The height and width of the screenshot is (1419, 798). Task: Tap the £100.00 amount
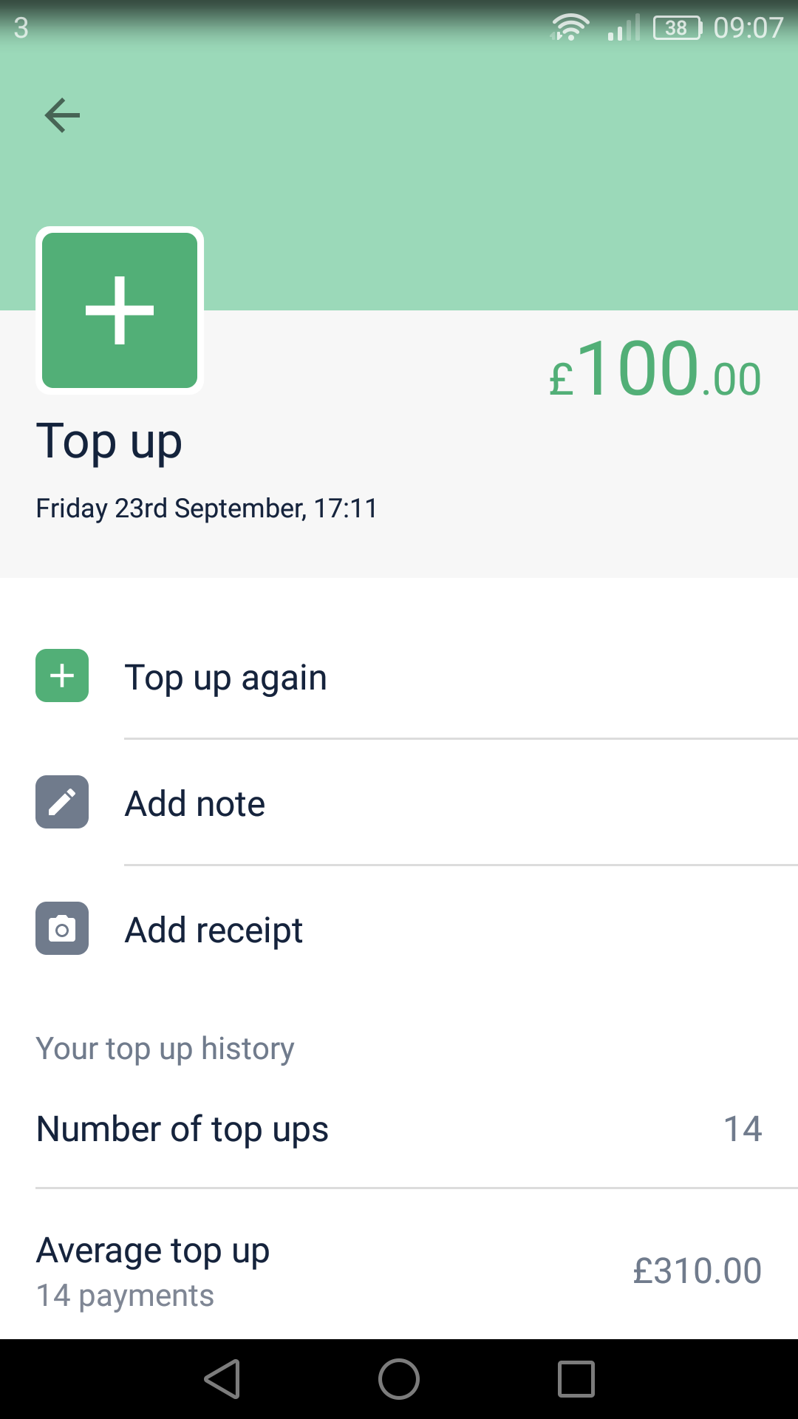click(x=655, y=370)
